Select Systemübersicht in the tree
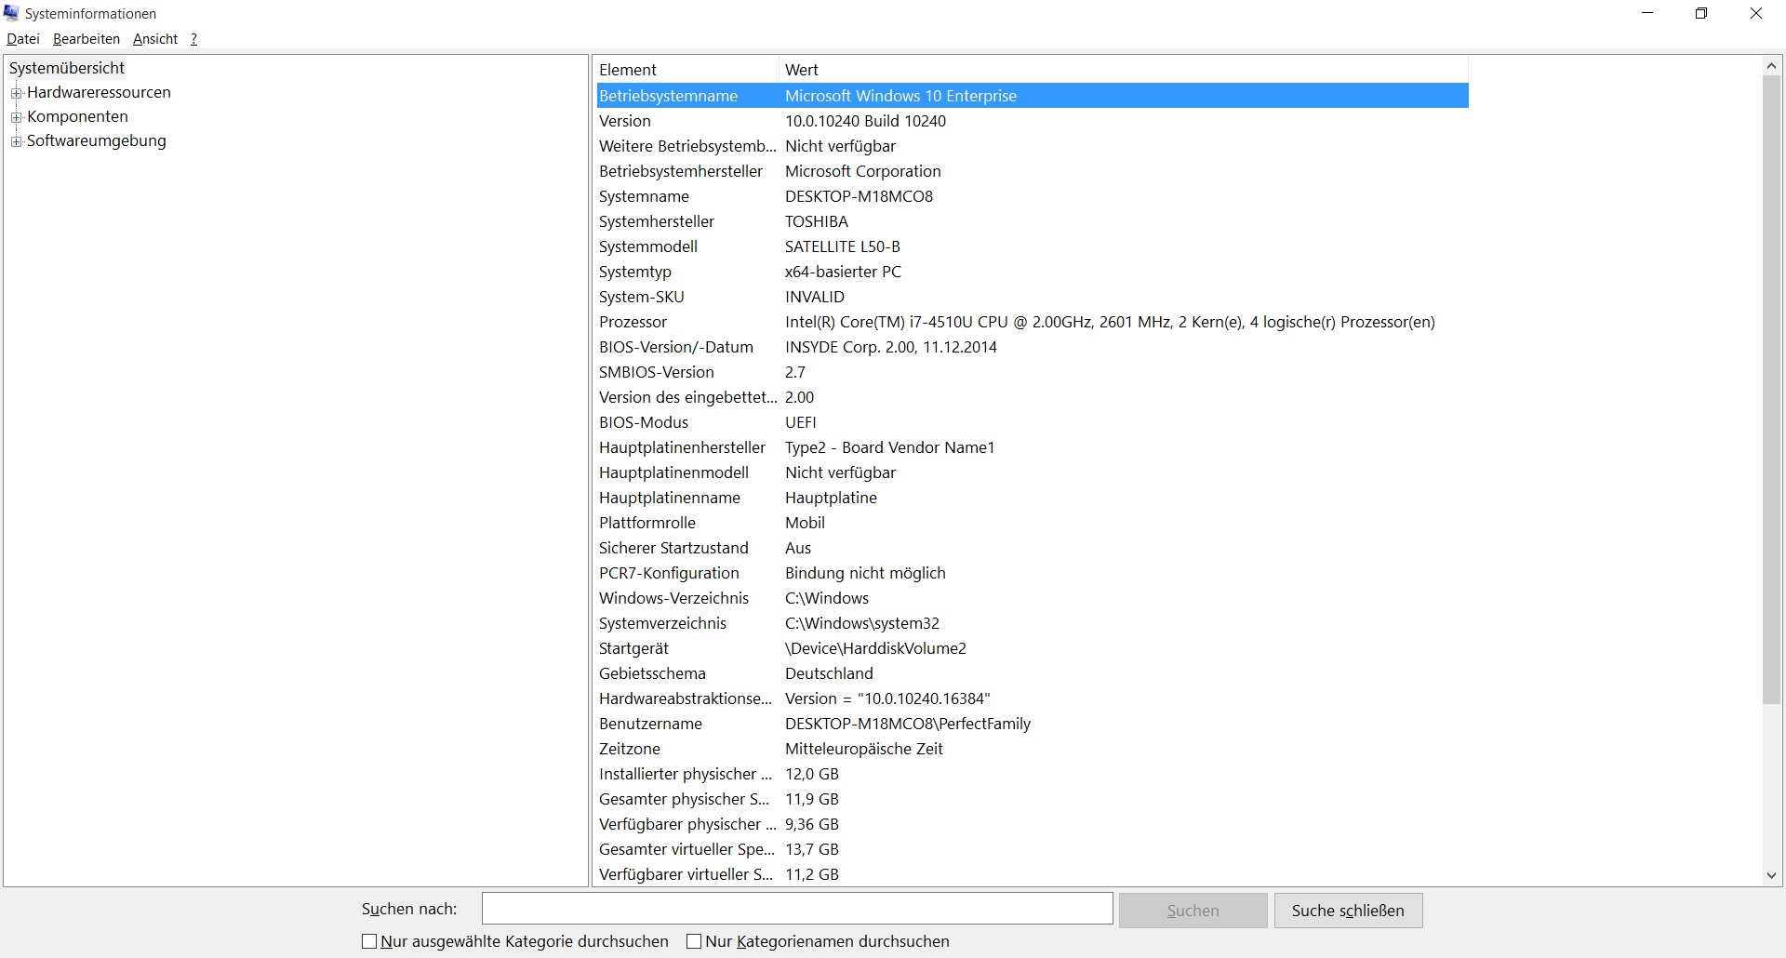This screenshot has height=958, width=1786. click(67, 68)
